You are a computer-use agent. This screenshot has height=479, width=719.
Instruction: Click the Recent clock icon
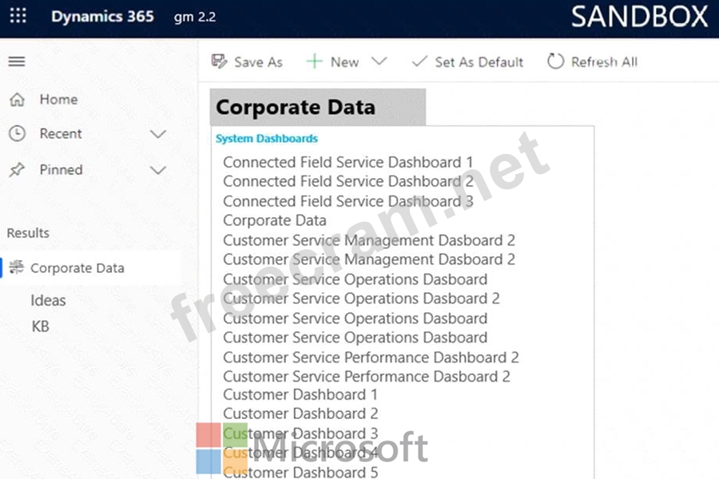(x=17, y=134)
